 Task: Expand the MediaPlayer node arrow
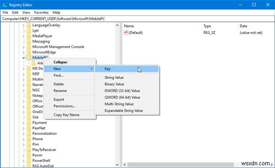[x=23, y=36]
